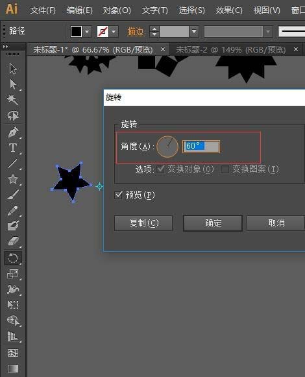Open the fill color dropdown arrow

(87, 32)
